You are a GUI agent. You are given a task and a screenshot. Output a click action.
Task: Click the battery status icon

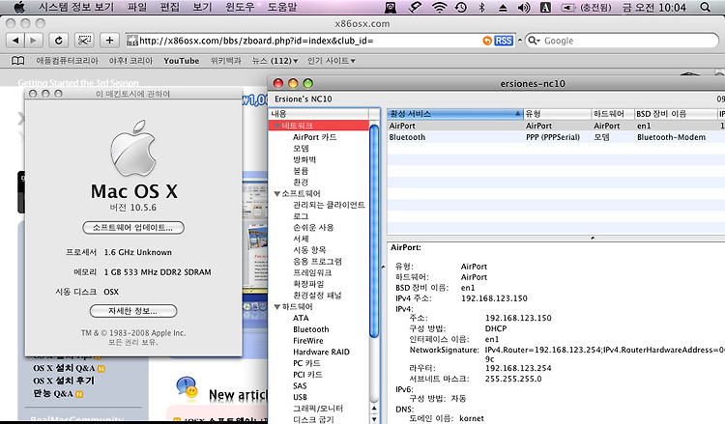[x=567, y=8]
